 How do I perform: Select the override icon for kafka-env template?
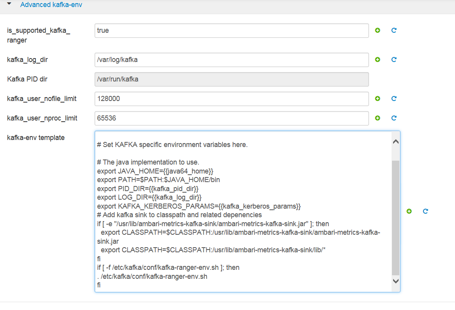click(x=409, y=211)
